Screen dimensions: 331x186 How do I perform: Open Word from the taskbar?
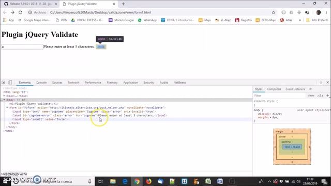coord(220,181)
